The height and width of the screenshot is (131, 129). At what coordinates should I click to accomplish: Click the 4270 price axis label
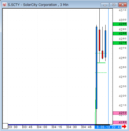123,48
